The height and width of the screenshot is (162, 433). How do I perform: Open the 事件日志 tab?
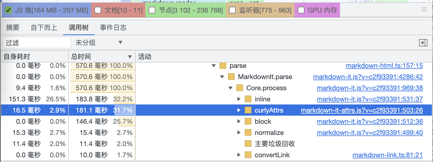tap(113, 28)
